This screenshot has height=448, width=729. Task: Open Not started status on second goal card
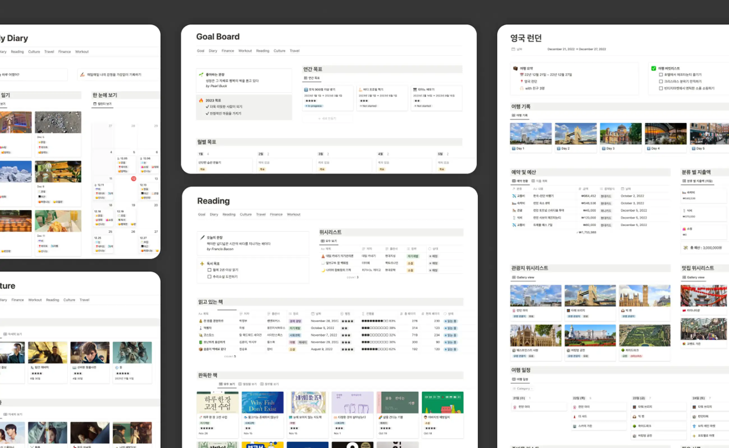click(x=368, y=106)
